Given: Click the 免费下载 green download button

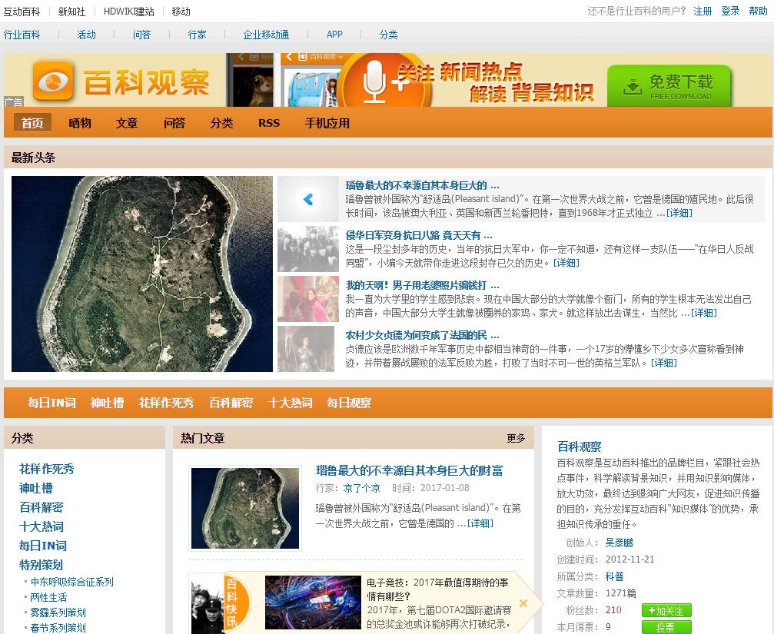Looking at the screenshot, I should 669,86.
